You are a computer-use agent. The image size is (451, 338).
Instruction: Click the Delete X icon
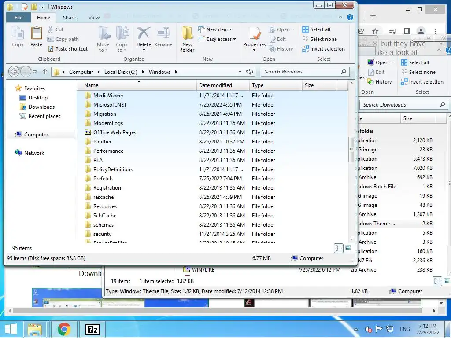[144, 33]
